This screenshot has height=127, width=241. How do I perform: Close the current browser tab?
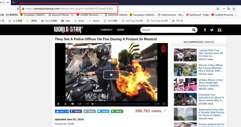[x=8, y=2]
